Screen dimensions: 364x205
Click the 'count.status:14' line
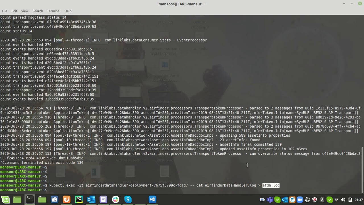(x=16, y=31)
